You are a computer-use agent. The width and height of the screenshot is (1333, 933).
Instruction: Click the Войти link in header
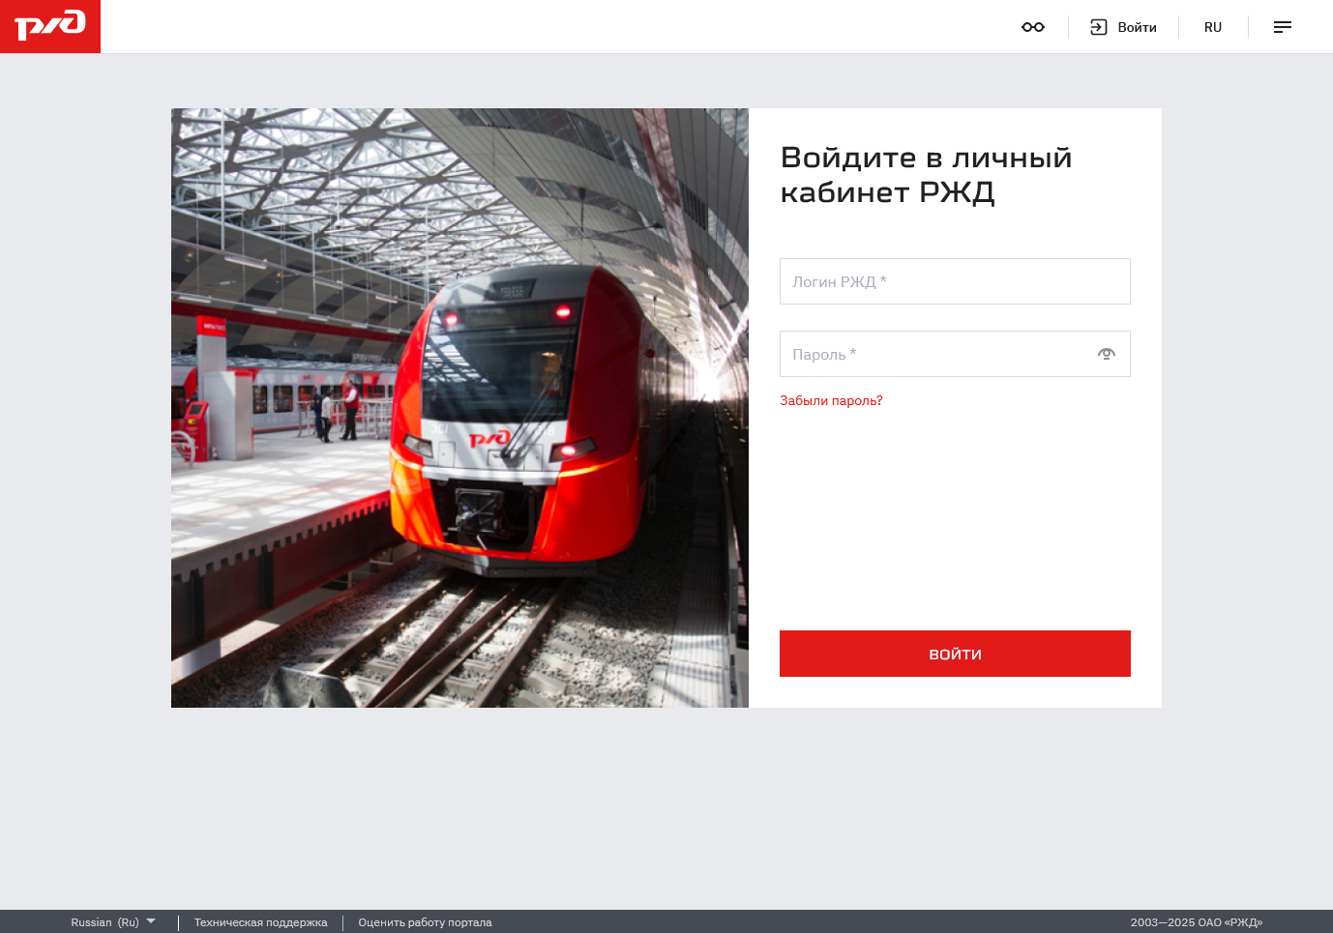(1138, 27)
